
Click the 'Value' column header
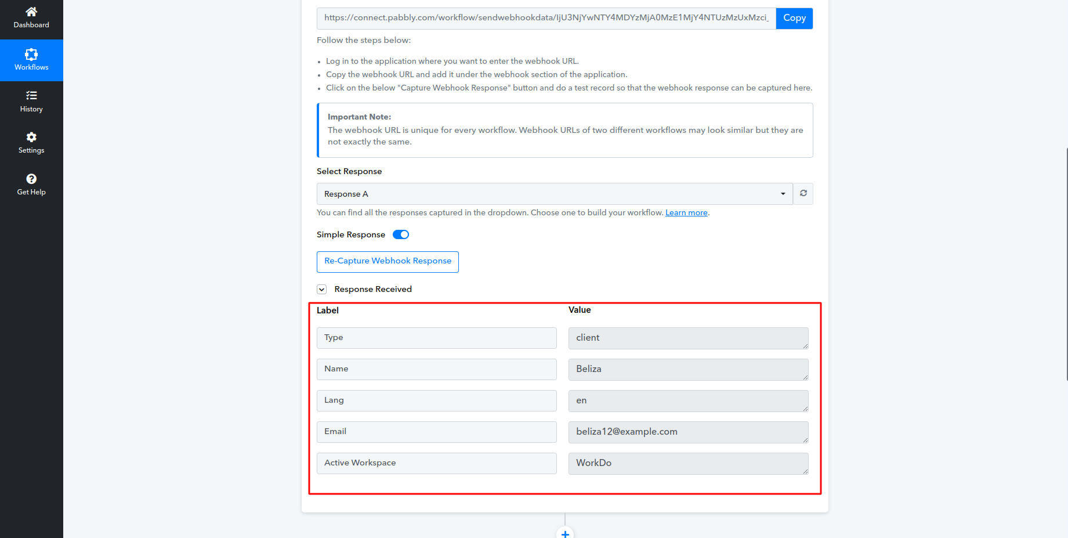tap(580, 310)
